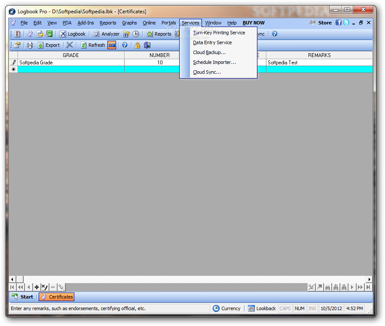This screenshot has width=385, height=326.
Task: Click the Currency status bar item
Action: (226, 308)
